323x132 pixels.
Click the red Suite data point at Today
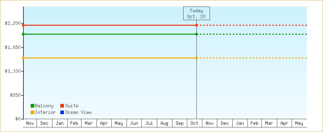[x=196, y=25]
